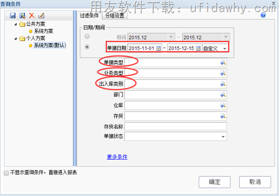Open the 单据状态 dropdown

tap(223, 137)
